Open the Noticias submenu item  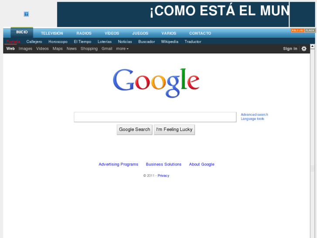(125, 42)
